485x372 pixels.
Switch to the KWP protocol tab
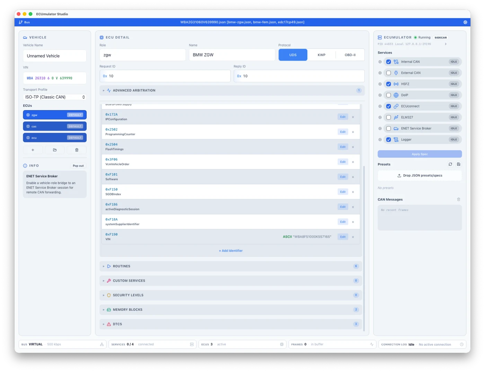coord(321,55)
